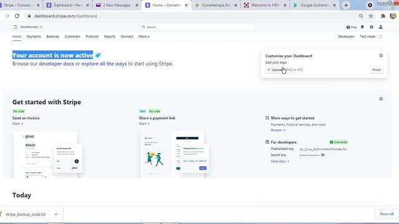Open the Gomahamaya account switcher dropdown
This screenshot has height=224, width=399.
tap(28, 27)
